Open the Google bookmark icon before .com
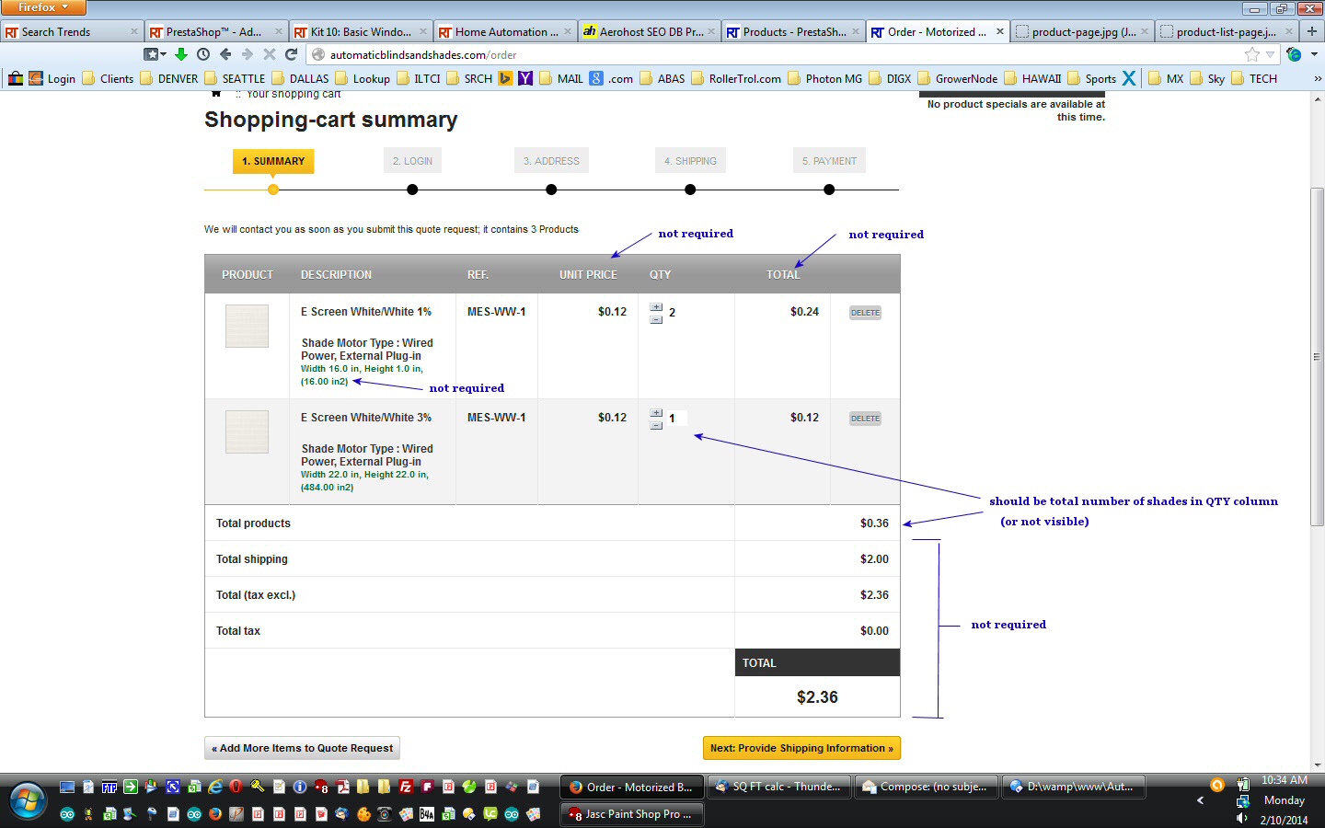 point(596,78)
